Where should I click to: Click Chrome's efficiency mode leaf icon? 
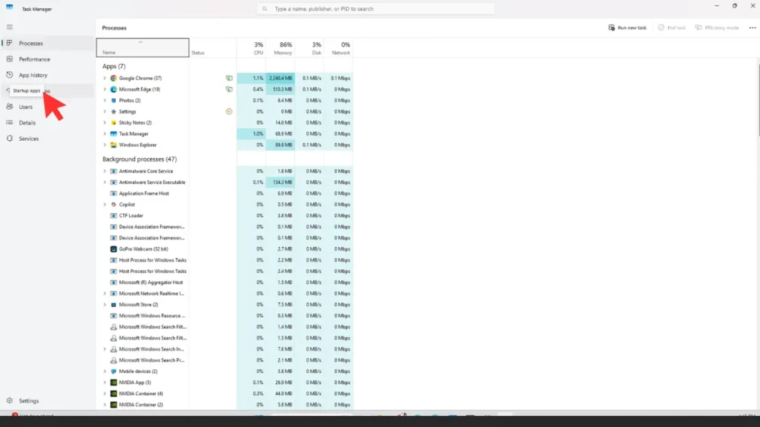coord(228,78)
